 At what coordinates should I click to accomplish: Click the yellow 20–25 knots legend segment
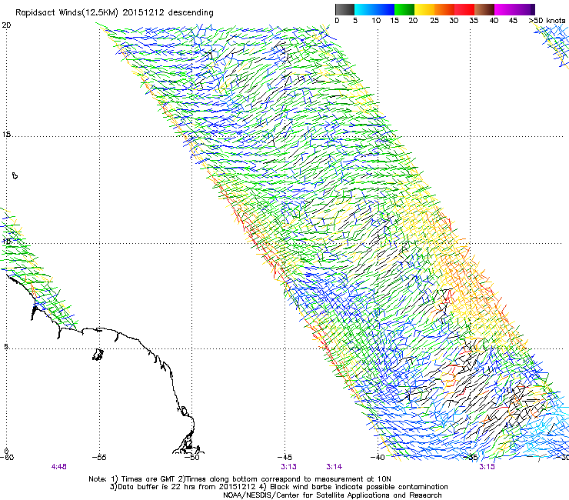pos(424,9)
